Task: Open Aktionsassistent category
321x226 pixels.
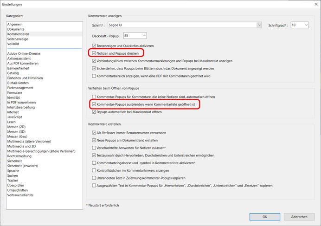Action: [x=19, y=58]
